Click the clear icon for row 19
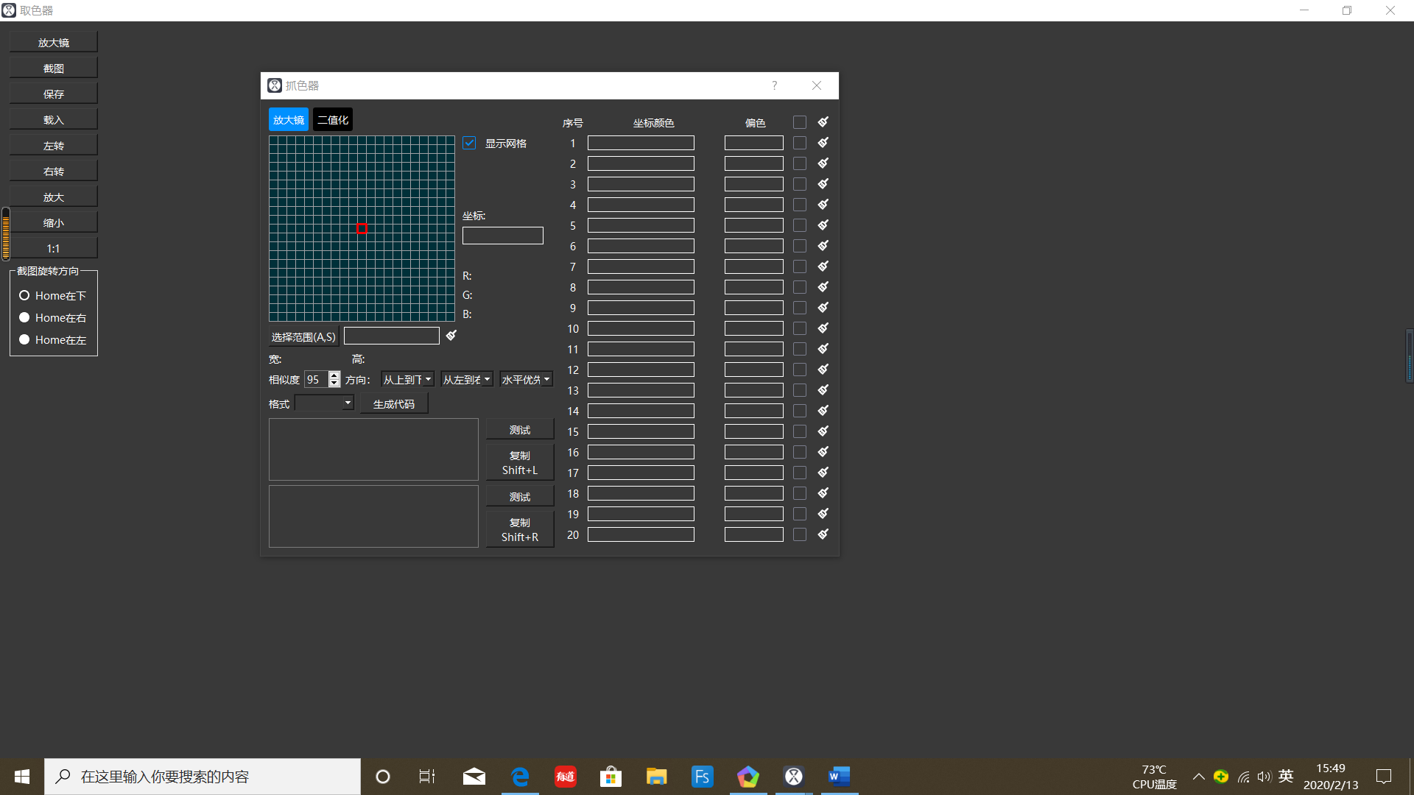 point(823,513)
